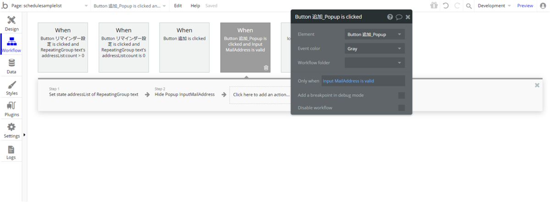550x202 pixels.
Task: Click the 'Workflow folder' label
Action: [314, 63]
